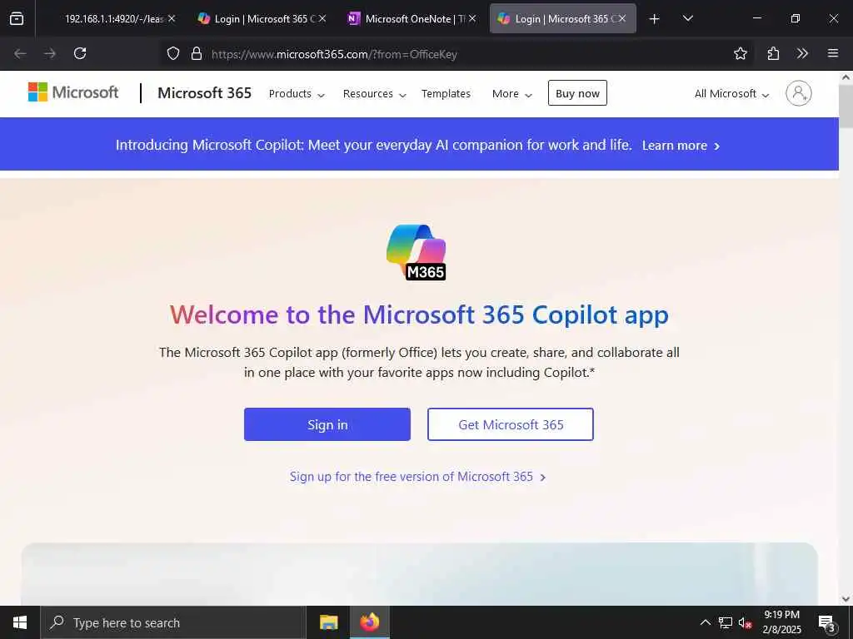The image size is (853, 639).
Task: Reload the current page
Action: (x=80, y=53)
